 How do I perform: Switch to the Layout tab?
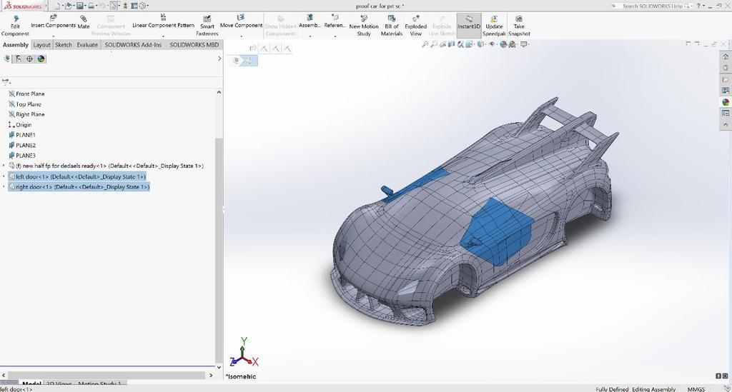(x=41, y=45)
